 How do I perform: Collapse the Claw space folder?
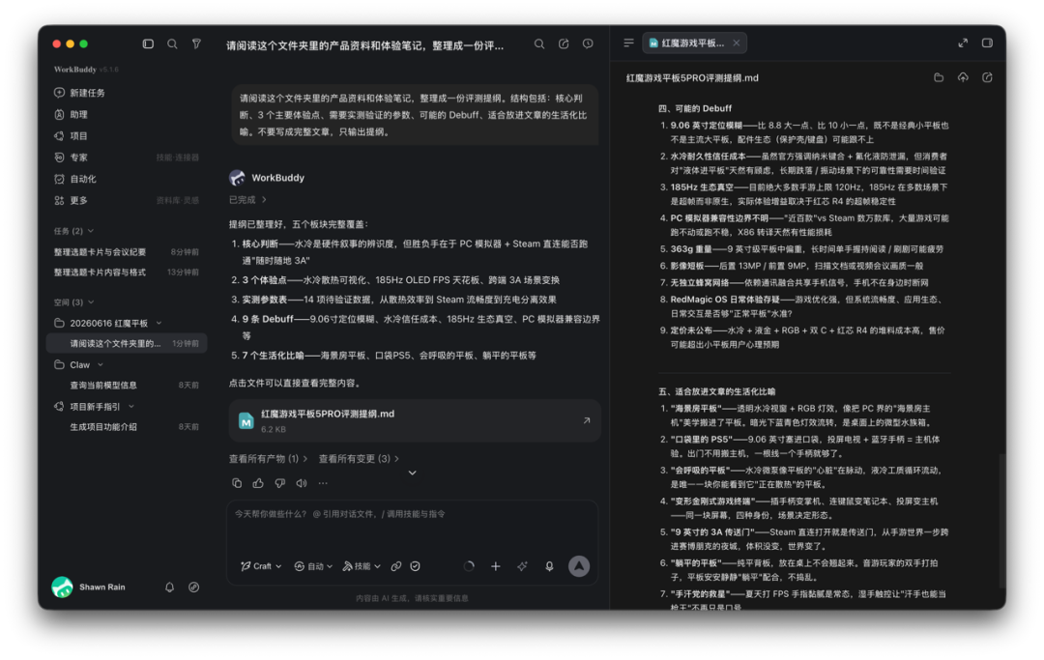[x=101, y=364]
